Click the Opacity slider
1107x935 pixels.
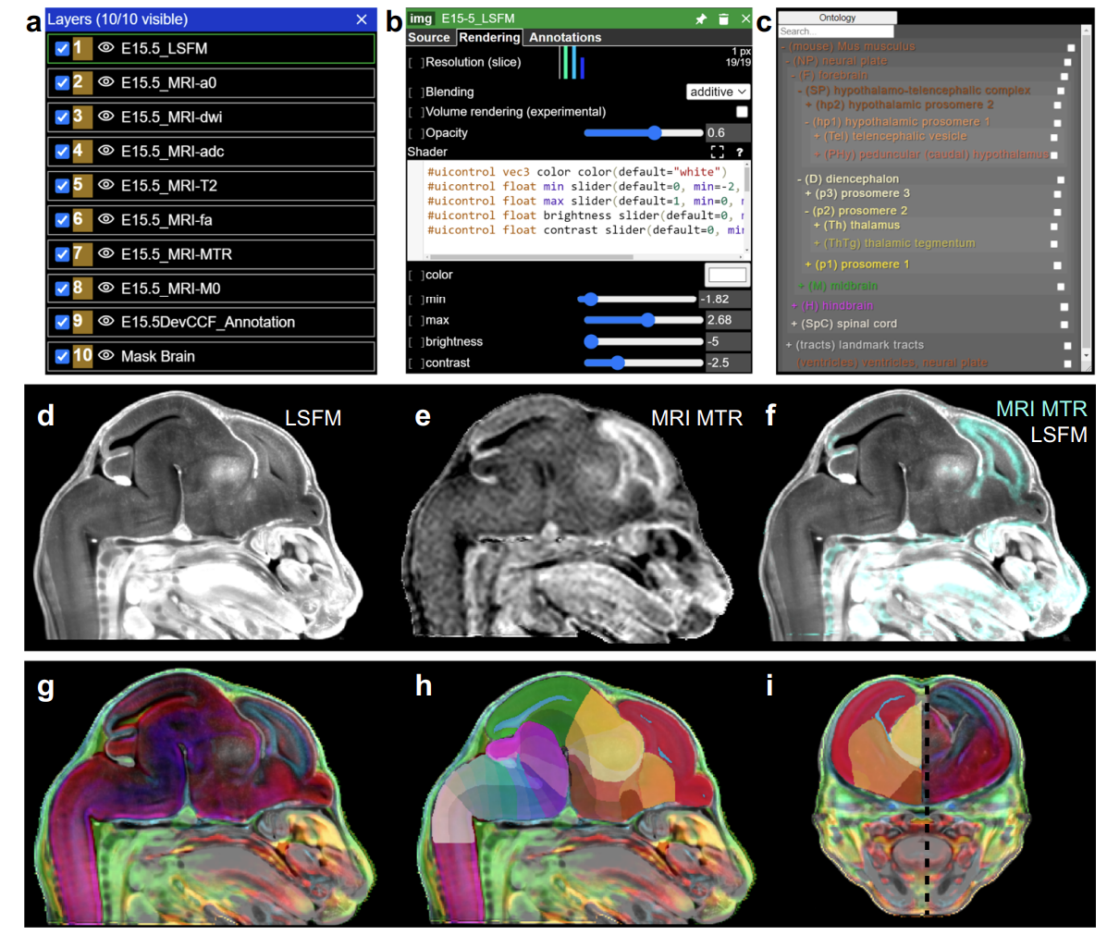point(644,133)
